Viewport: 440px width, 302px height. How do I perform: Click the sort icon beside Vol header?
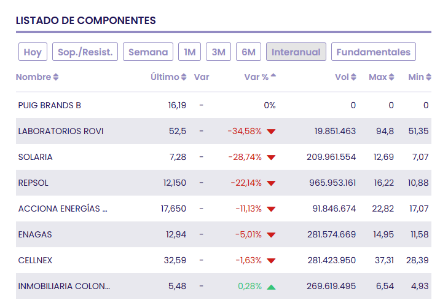(x=354, y=77)
